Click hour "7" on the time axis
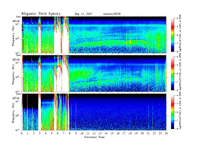Screen dimensions: 198x153 [64, 133]
